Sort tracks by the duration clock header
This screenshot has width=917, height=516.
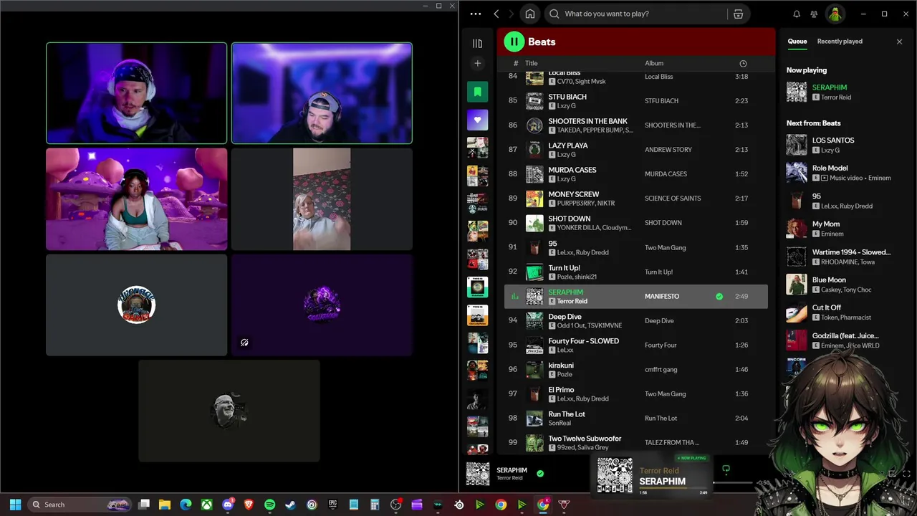pos(743,63)
